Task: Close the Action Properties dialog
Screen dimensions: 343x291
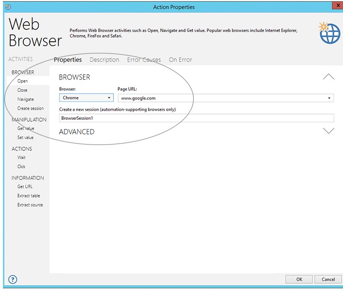Action: coord(337,5)
